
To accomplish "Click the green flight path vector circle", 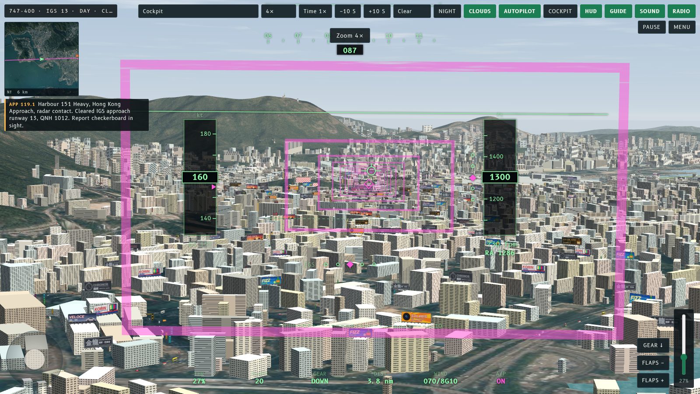I will tap(371, 171).
